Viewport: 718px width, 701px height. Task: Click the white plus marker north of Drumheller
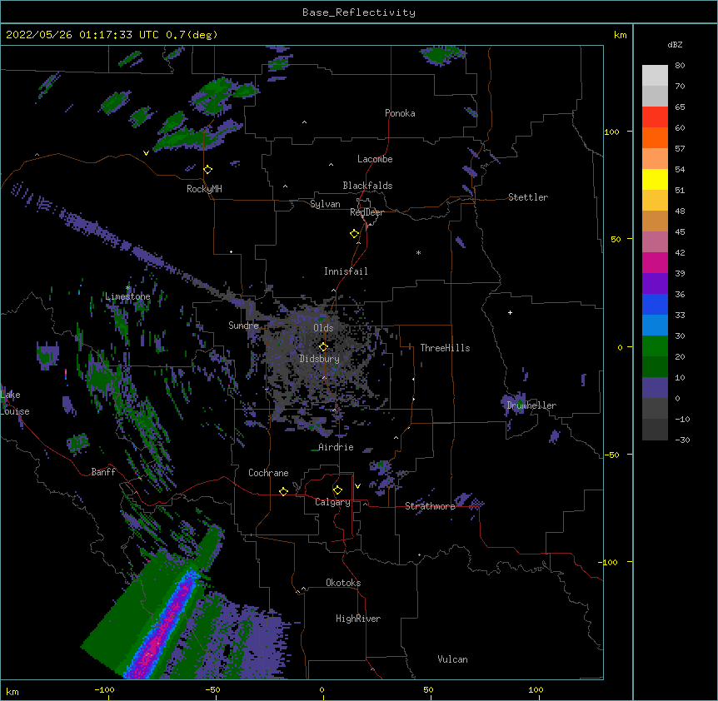[x=510, y=312]
